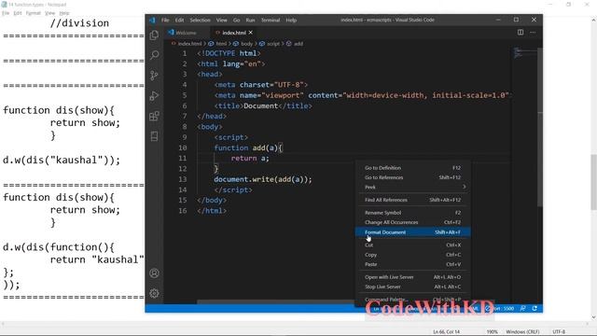The image size is (597, 336).
Task: Select Rename Symbol in context menu
Action: click(x=412, y=213)
